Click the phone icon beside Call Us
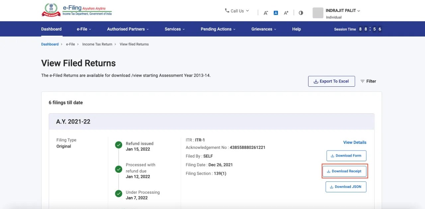 click(x=227, y=11)
